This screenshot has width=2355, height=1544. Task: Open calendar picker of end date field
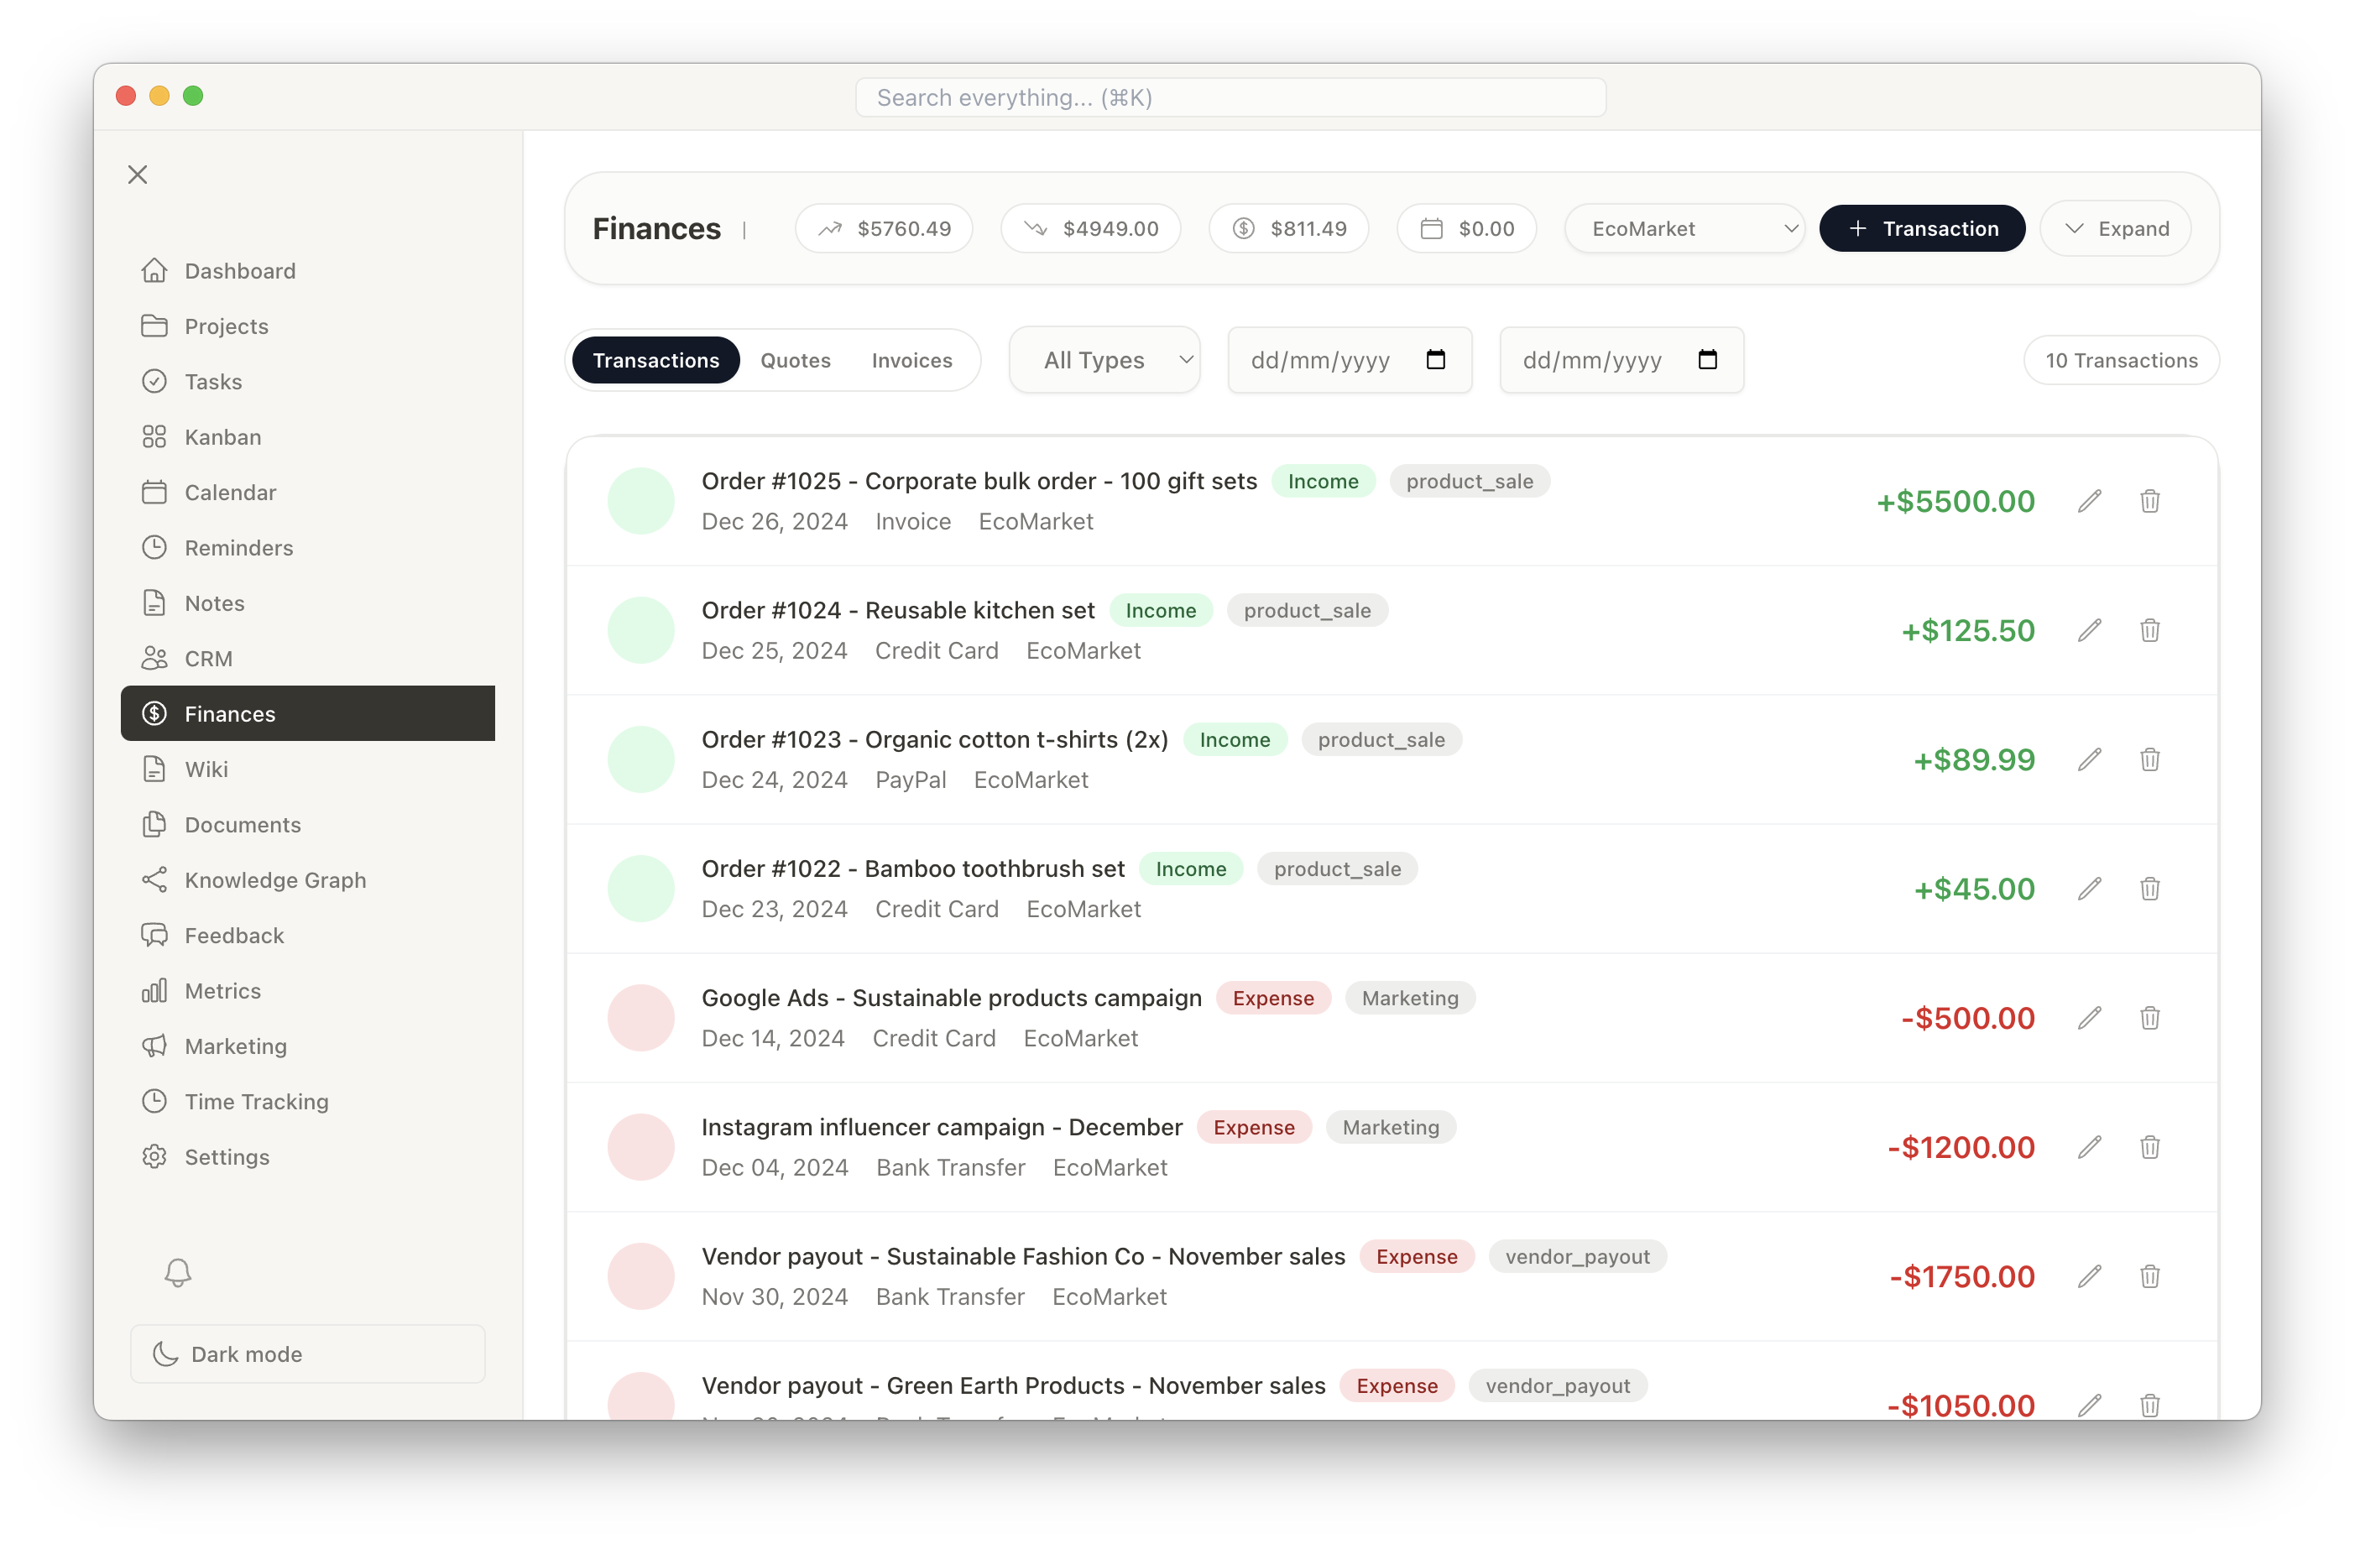click(x=1707, y=360)
